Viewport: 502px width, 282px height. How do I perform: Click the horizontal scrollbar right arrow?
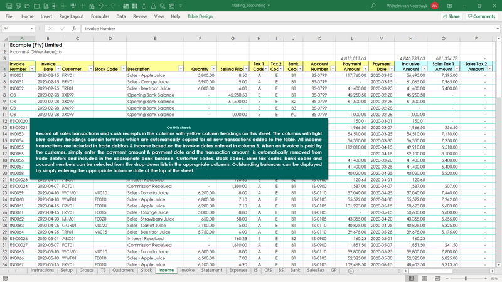(492, 271)
